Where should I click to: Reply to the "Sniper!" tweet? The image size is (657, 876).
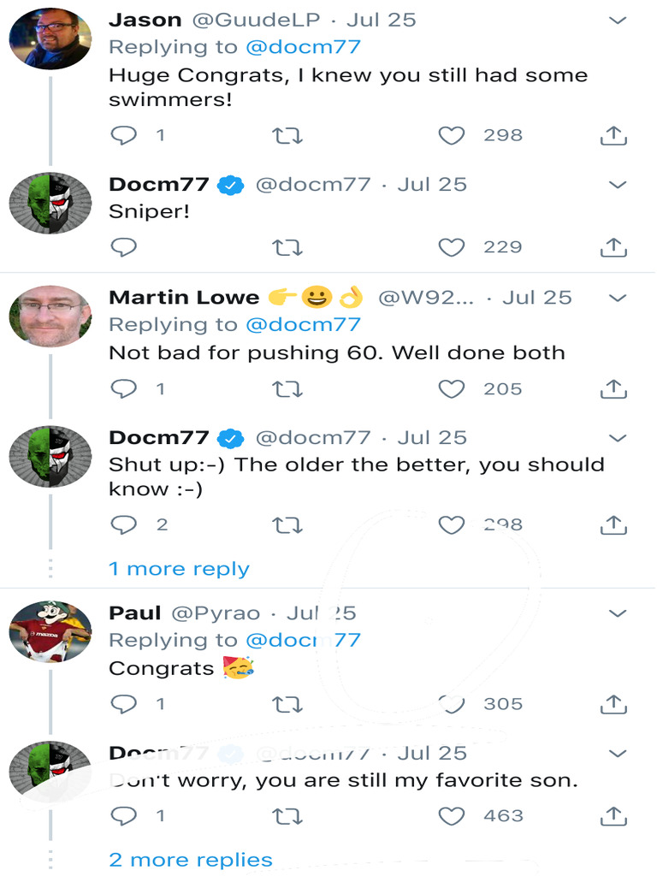coord(124,247)
